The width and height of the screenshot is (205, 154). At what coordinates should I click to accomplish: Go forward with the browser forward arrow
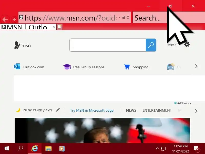click(14, 20)
